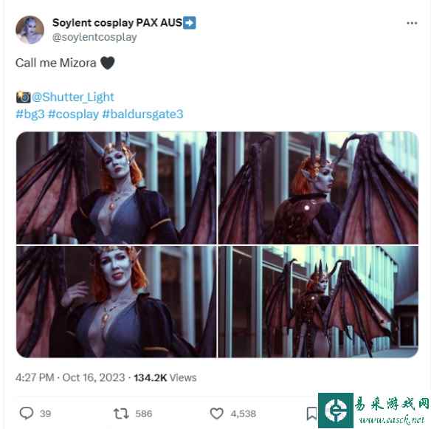Viewport: 431px width, 429px height.
Task: Open the soylentcosplay profile avatar
Action: (30, 30)
